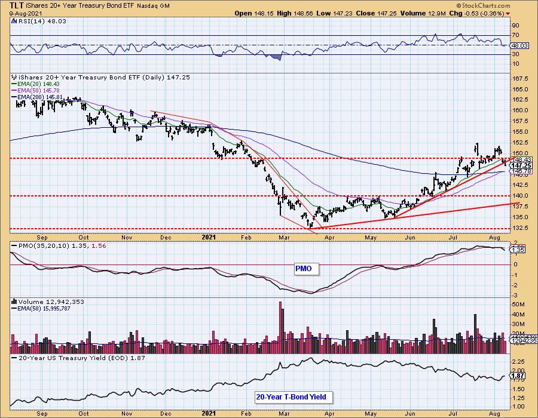Click the RSI indicator icon beside RSI(14)
This screenshot has width=538, height=418.
click(14, 21)
